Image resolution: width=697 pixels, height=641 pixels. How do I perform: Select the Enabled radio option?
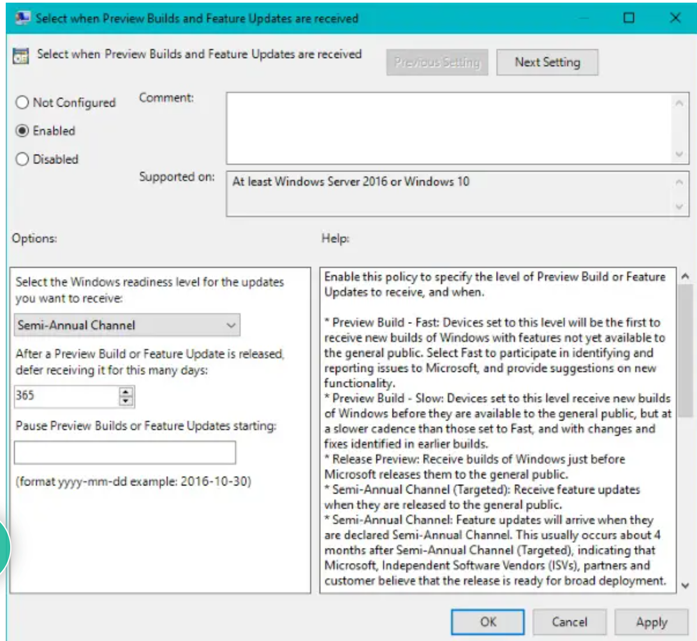click(45, 131)
